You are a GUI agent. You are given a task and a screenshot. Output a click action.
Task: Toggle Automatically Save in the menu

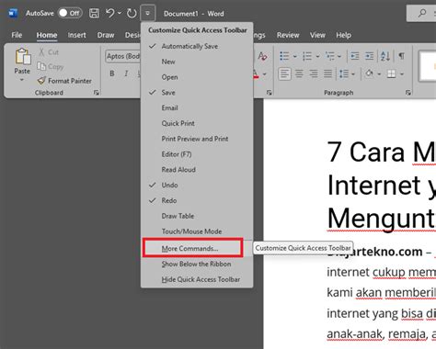[x=197, y=46]
